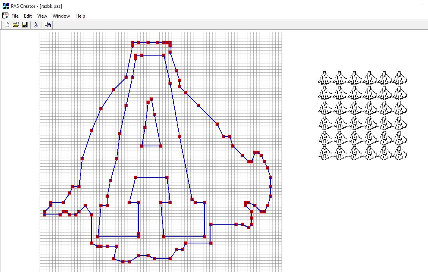Open the Help menu
Viewport: 428px width, 272px height.
[80, 16]
